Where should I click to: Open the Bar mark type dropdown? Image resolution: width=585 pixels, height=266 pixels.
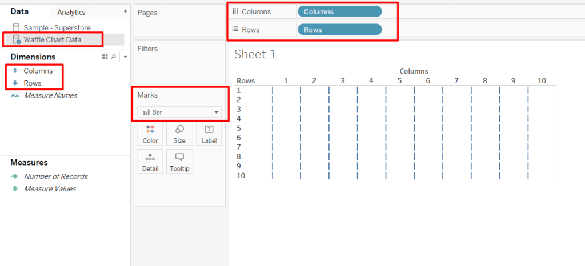pyautogui.click(x=179, y=112)
